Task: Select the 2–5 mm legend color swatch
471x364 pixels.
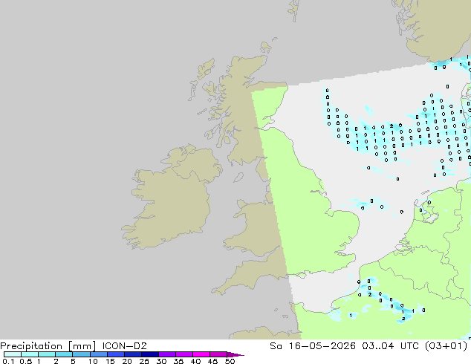Action: click(64, 354)
